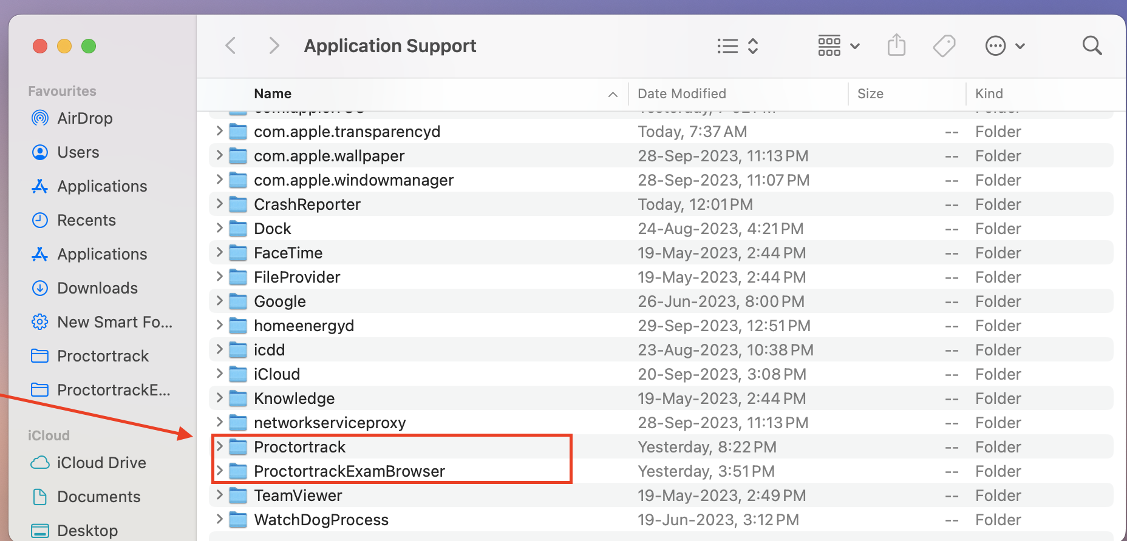This screenshot has height=541, width=1127.
Task: Click the Search magnifier icon
Action: point(1092,45)
